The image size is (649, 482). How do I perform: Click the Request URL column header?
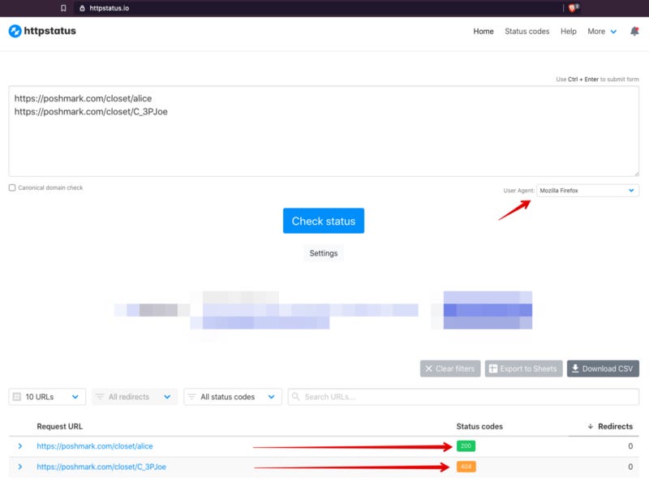[x=59, y=426]
